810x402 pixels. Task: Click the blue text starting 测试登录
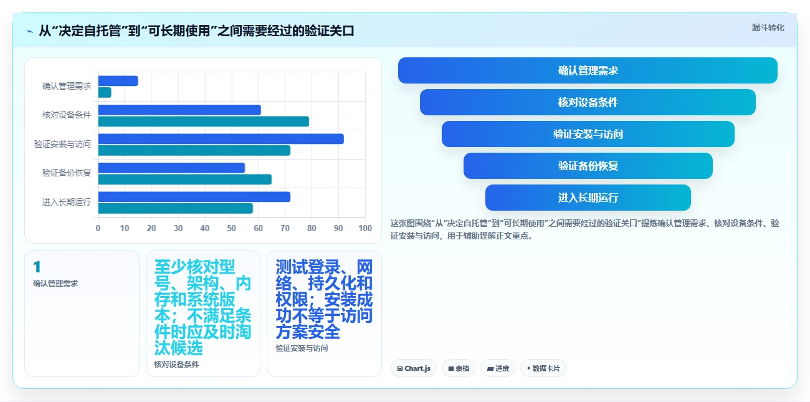324,300
